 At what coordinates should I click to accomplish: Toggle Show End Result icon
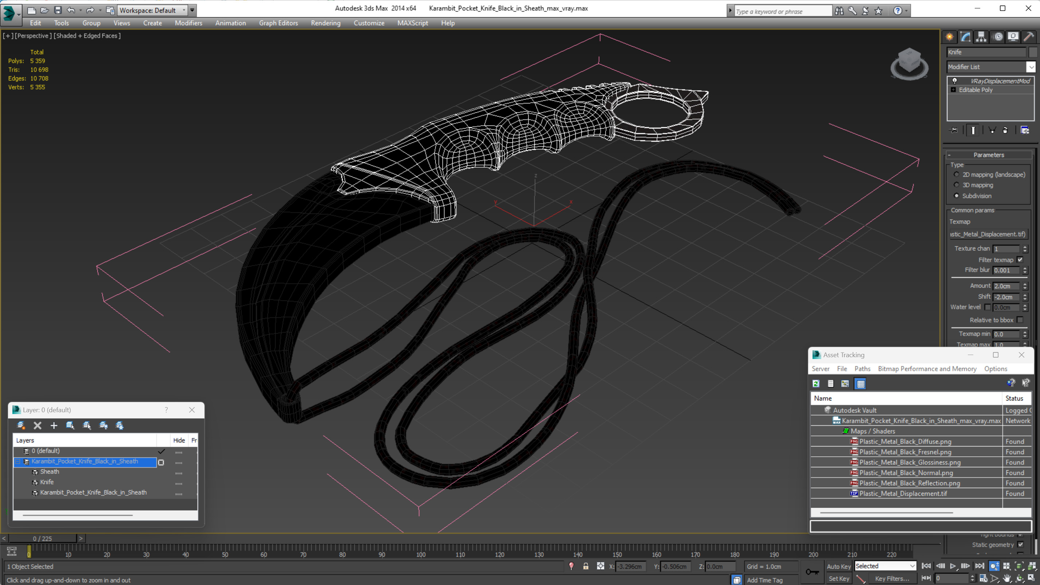click(x=973, y=130)
